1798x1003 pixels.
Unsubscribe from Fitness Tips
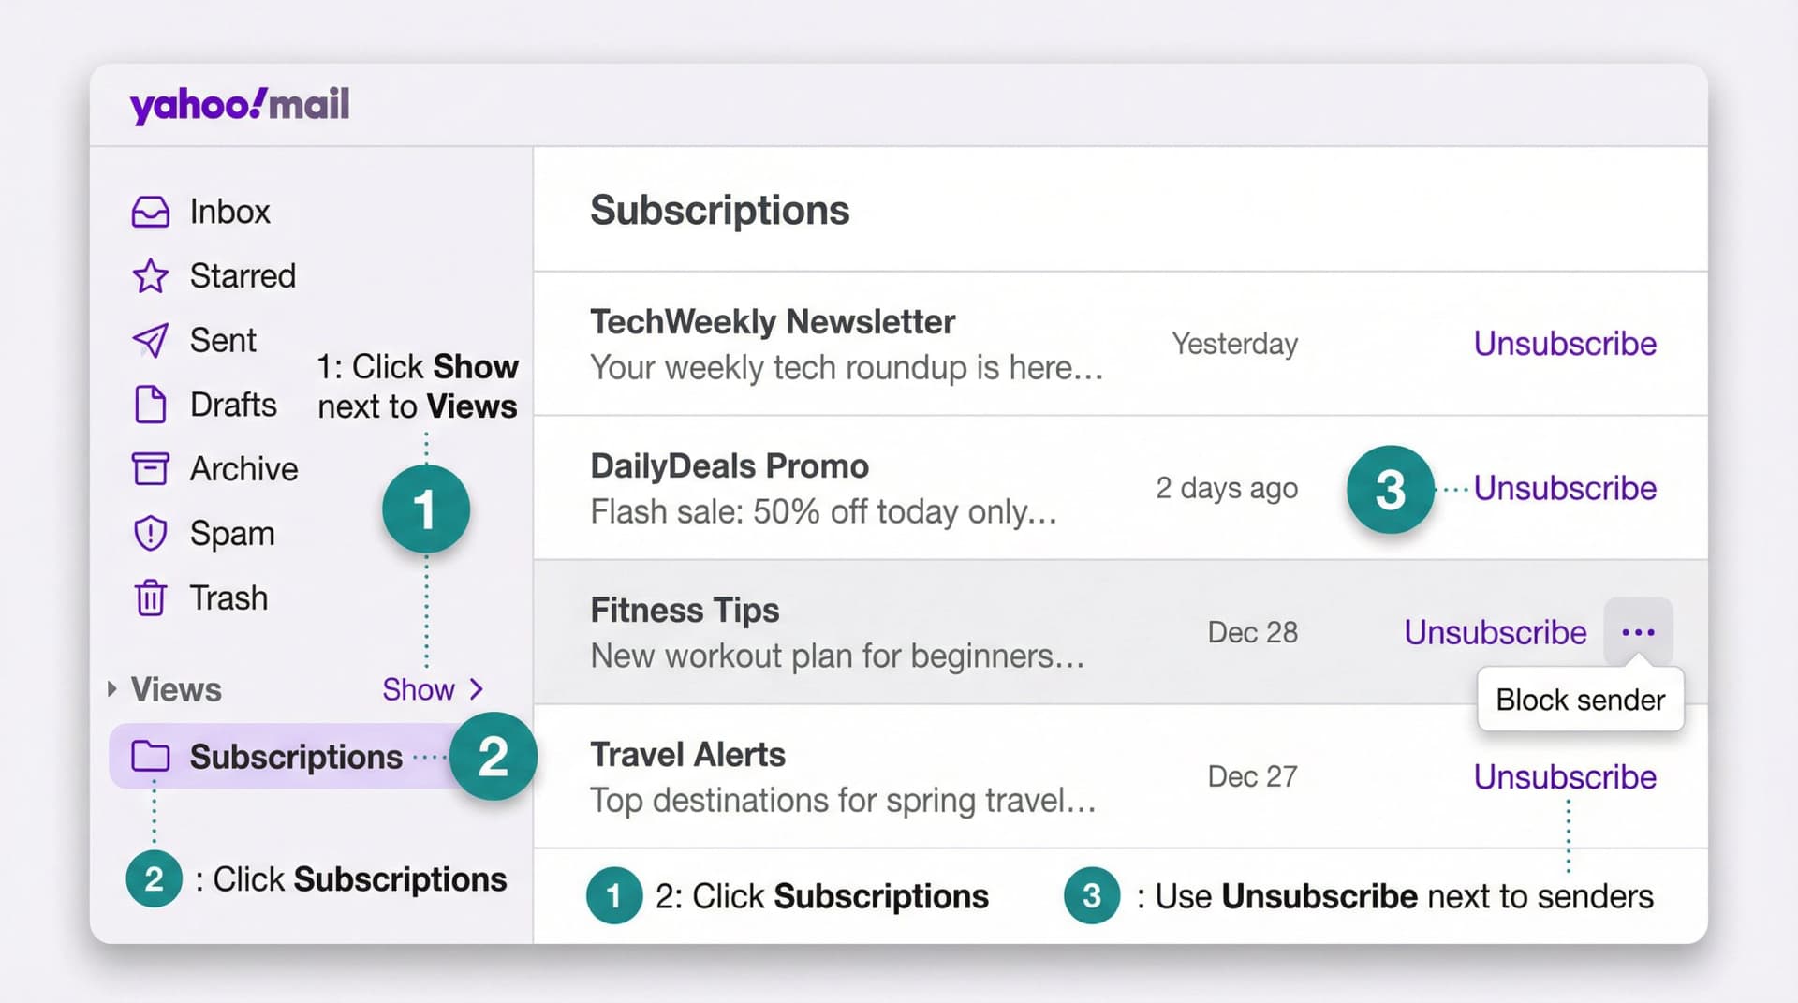pos(1495,632)
